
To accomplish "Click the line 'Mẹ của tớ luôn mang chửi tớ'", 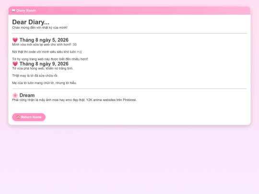I will pos(45,83).
